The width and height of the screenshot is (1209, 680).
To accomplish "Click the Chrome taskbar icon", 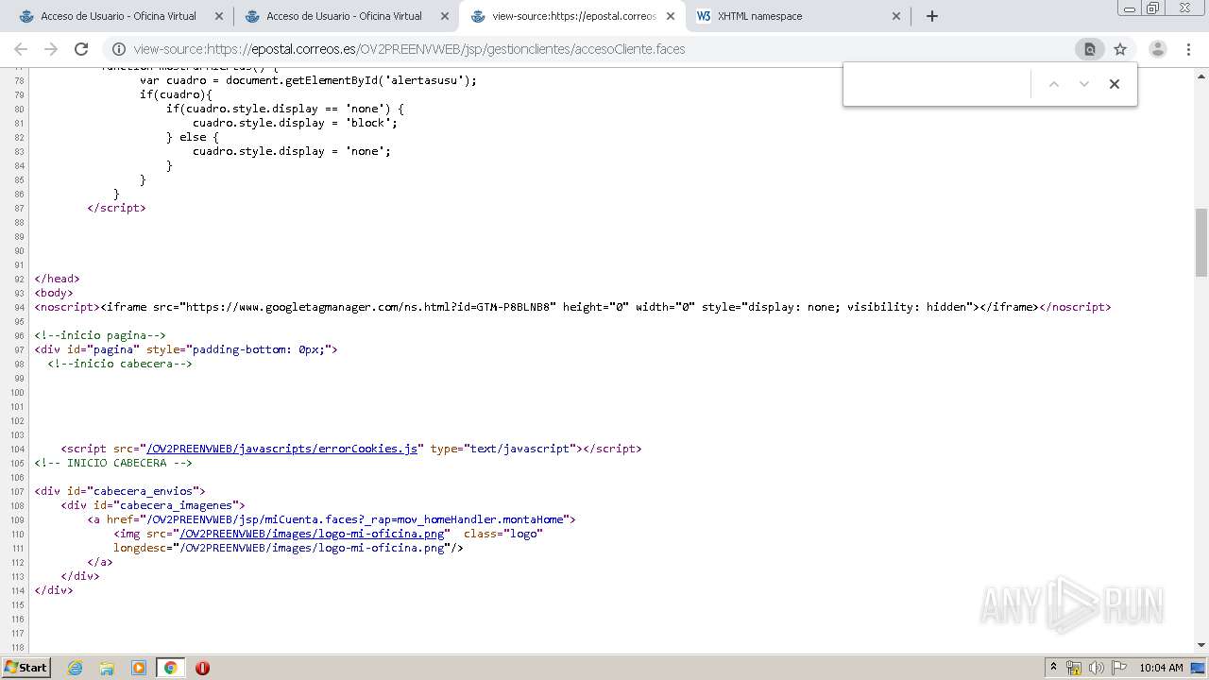I will (170, 668).
